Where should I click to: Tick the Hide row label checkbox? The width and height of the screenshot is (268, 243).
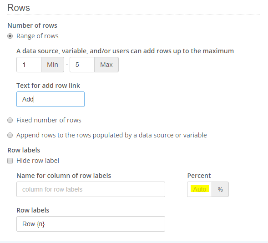[x=10, y=161]
